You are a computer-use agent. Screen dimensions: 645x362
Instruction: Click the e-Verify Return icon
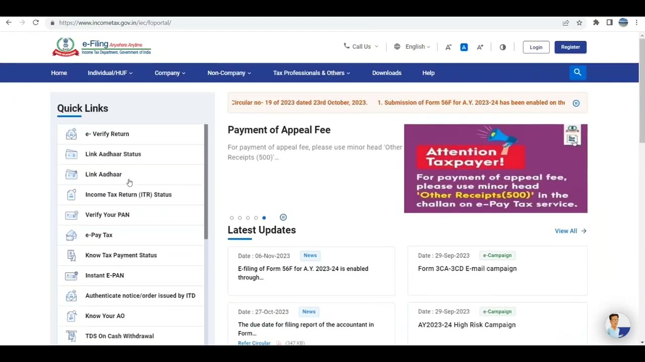coord(72,134)
